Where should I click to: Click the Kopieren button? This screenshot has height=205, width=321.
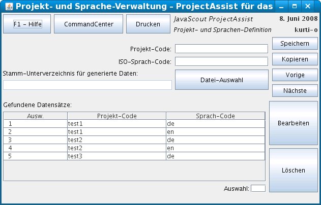click(295, 59)
